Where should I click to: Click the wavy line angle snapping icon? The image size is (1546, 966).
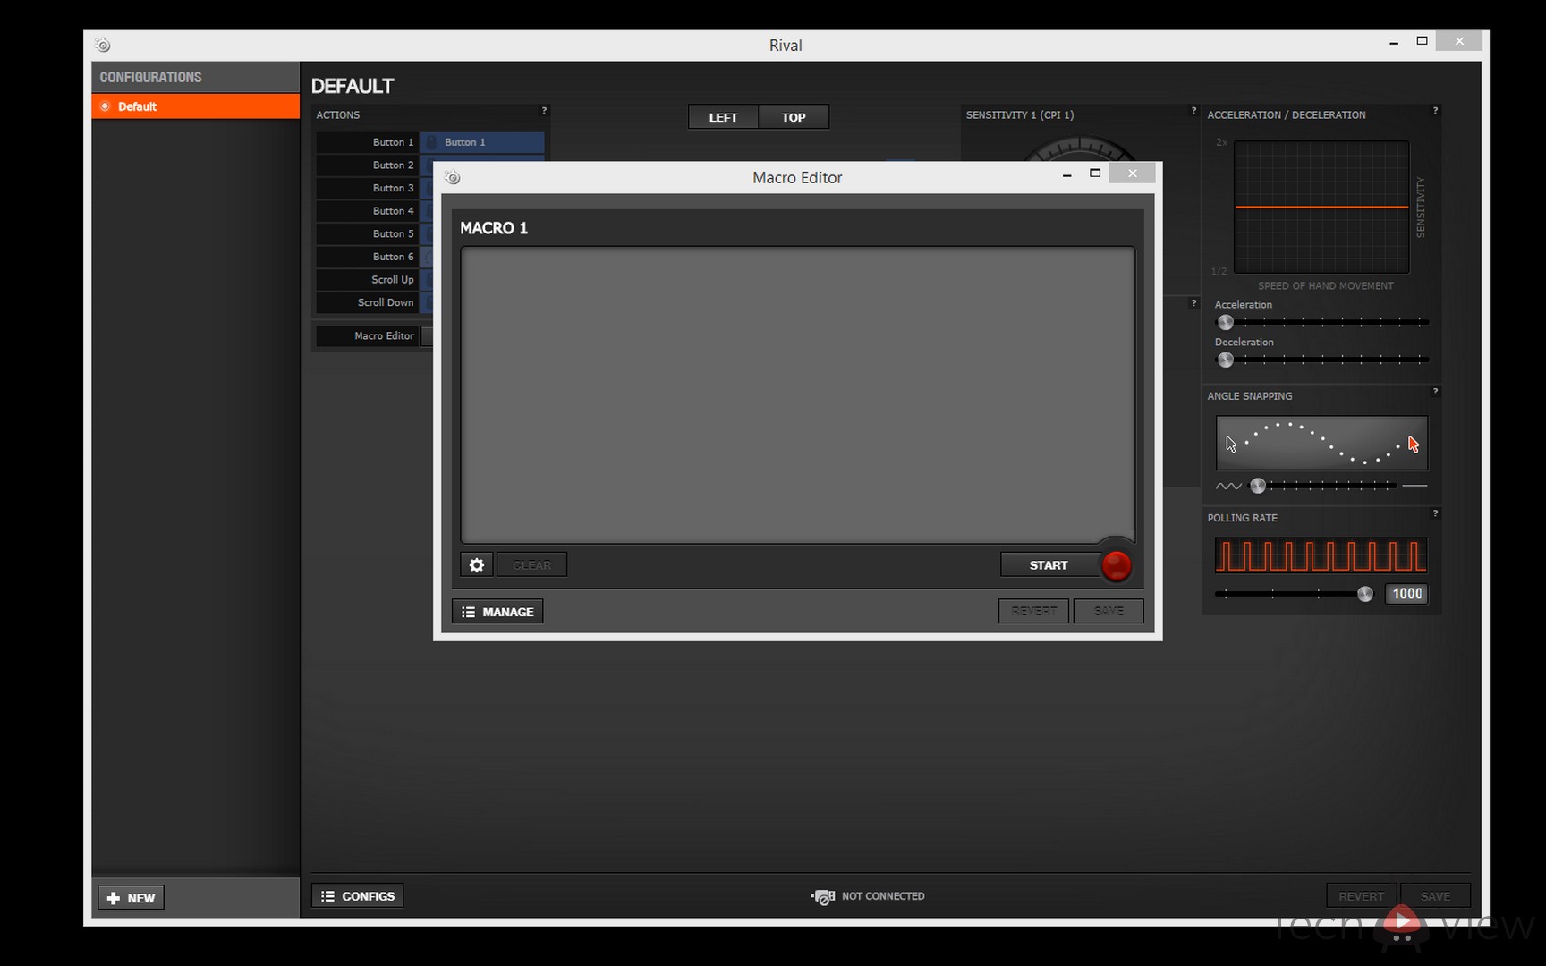(1228, 486)
